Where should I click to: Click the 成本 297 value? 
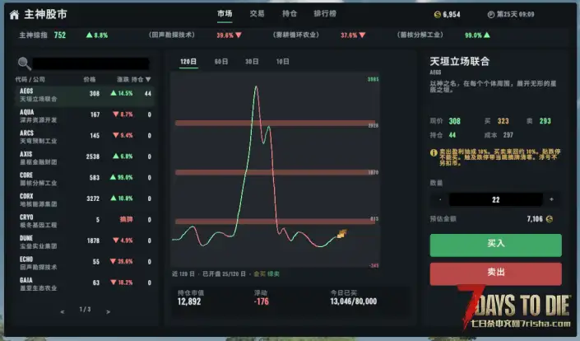click(508, 135)
